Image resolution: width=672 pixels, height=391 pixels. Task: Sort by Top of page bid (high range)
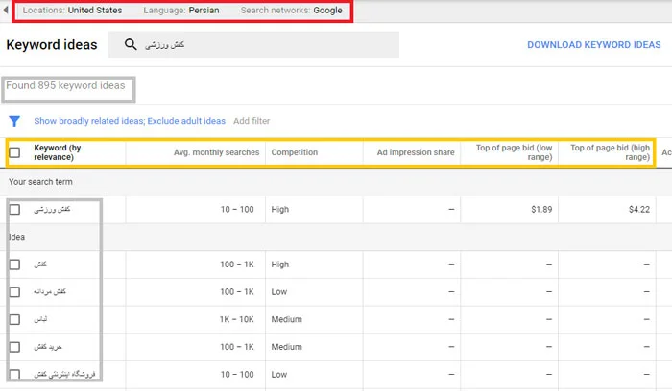610,152
